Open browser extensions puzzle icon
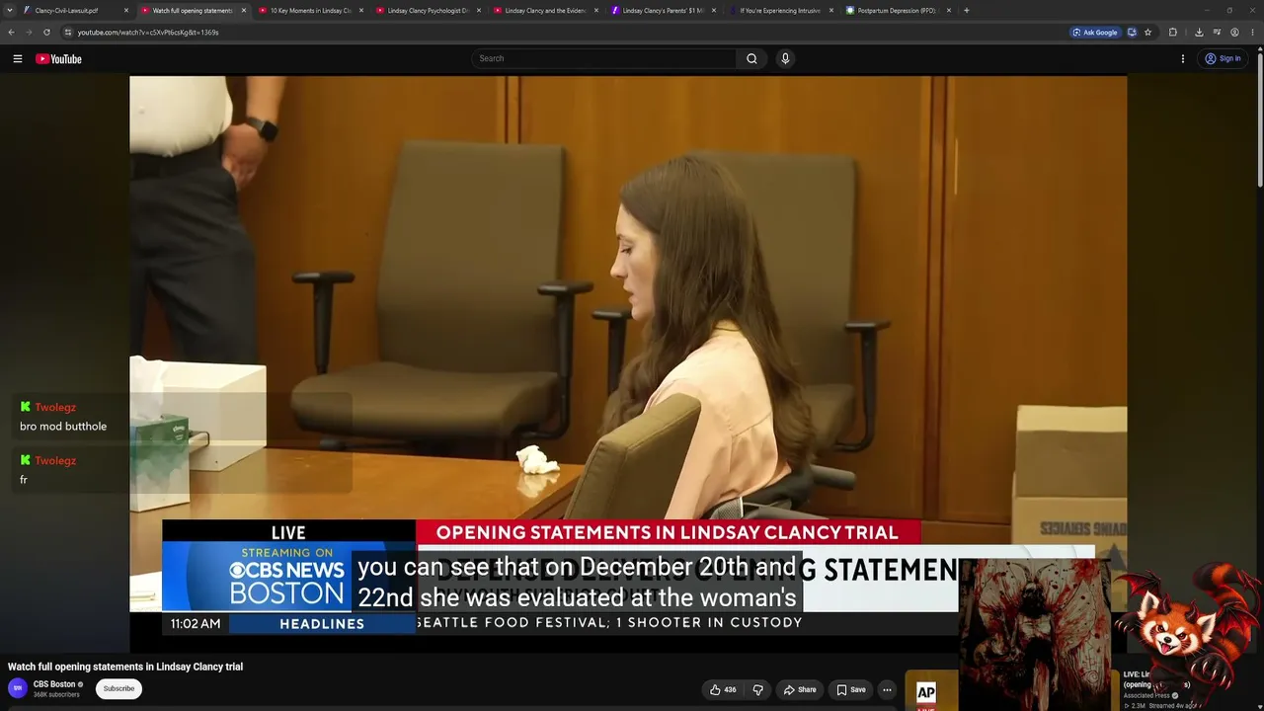 [1173, 33]
